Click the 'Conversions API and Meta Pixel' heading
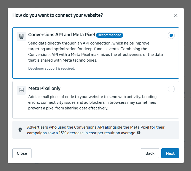Image resolution: width=191 pixels, height=171 pixels. pyautogui.click(x=62, y=35)
